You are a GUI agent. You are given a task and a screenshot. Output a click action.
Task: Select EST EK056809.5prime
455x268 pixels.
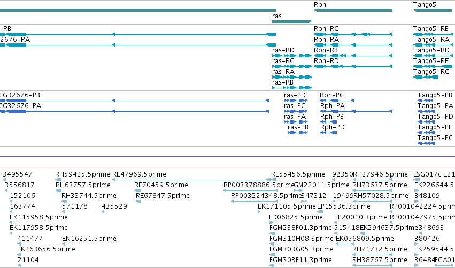tap(365, 239)
